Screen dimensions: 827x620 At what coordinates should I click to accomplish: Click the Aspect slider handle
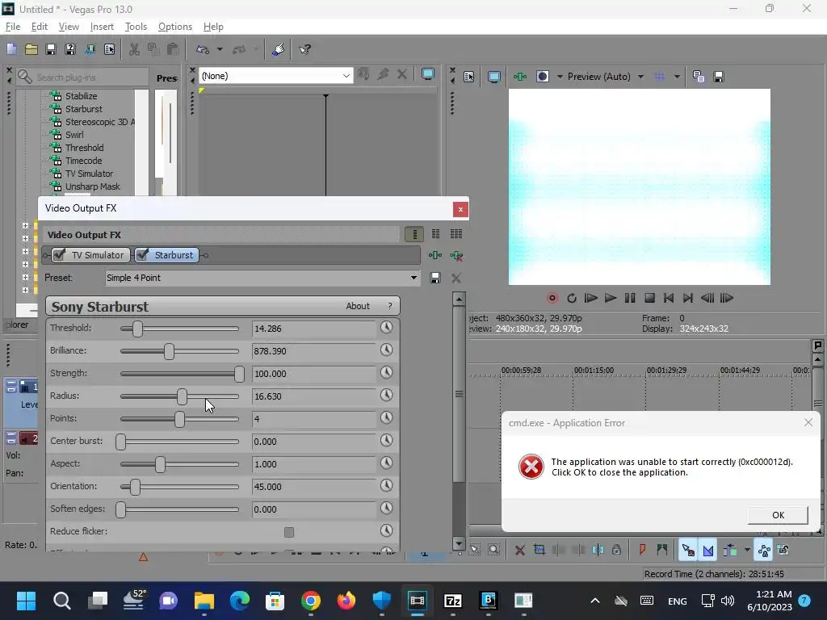(161, 464)
